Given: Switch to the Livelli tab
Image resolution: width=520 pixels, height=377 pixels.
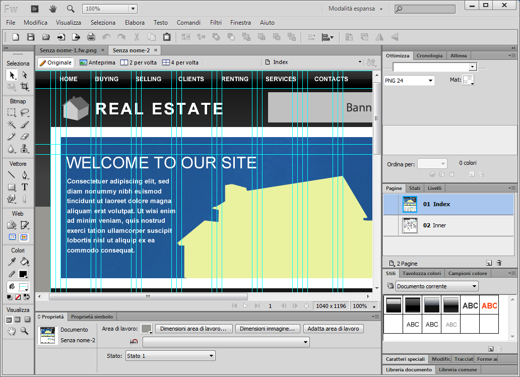Looking at the screenshot, I should click(x=434, y=188).
